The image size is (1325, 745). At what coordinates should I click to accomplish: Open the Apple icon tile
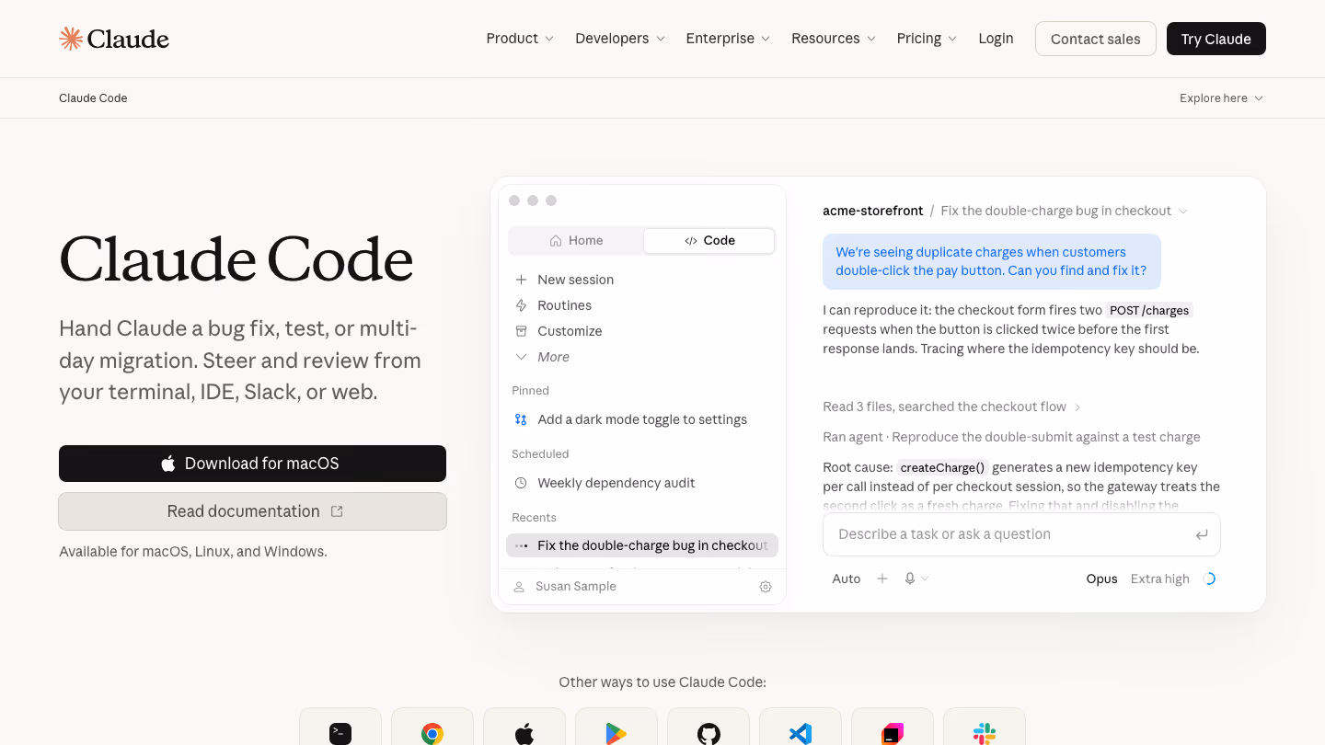[524, 727]
